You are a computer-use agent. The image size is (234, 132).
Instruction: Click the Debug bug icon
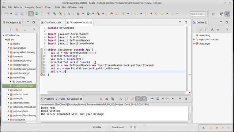coord(78,14)
